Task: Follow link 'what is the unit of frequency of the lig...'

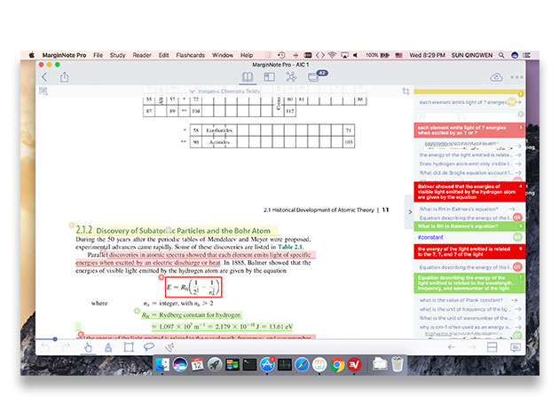Action: pos(470,309)
